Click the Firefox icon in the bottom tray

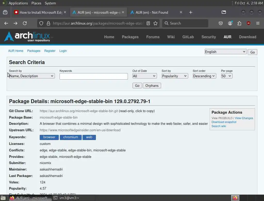point(235,198)
